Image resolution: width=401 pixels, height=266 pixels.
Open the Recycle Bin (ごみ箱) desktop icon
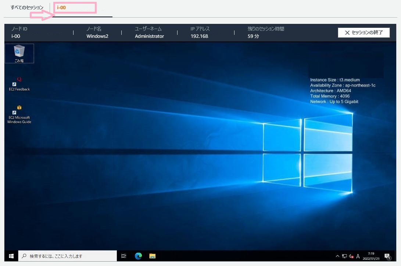(19, 53)
